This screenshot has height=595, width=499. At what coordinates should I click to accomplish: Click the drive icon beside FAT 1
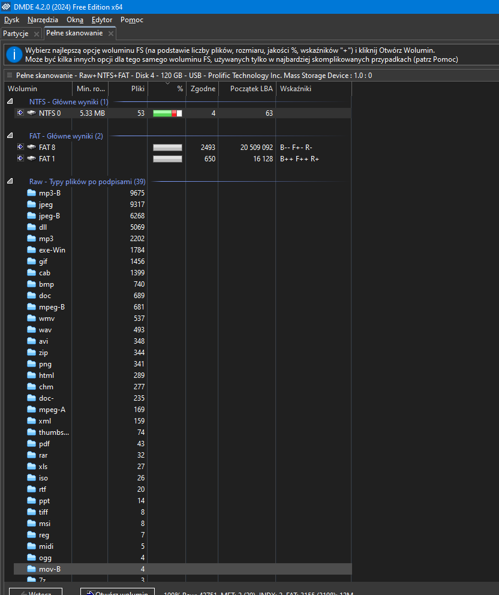click(32, 158)
